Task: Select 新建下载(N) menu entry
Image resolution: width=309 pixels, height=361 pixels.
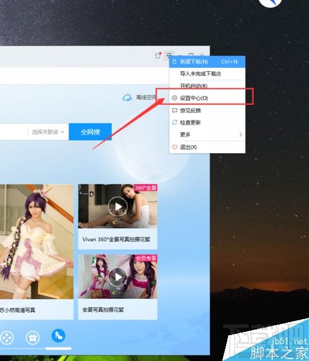Action: 207,62
